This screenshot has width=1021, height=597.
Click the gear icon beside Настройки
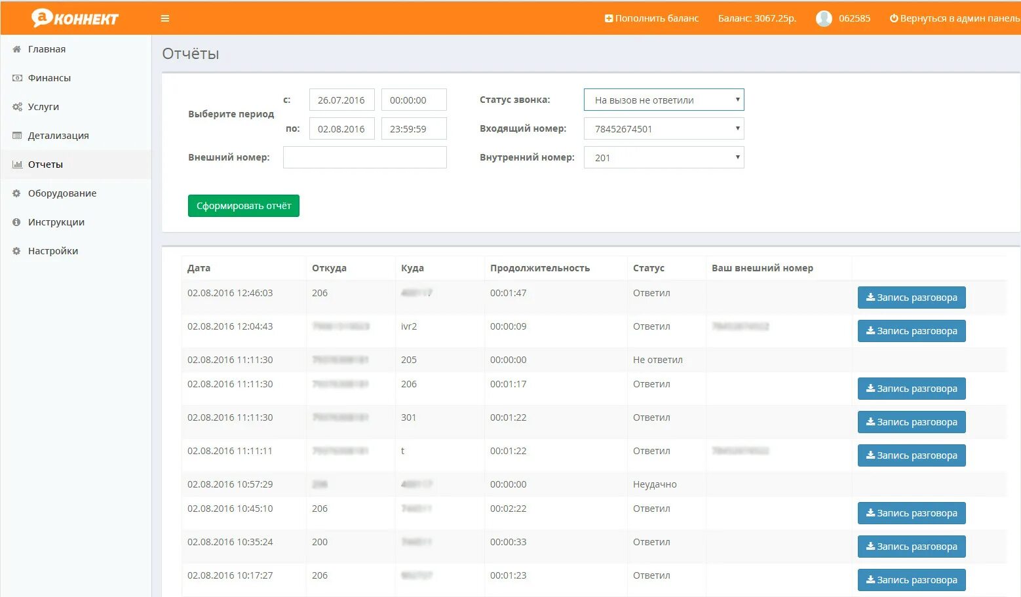(16, 251)
